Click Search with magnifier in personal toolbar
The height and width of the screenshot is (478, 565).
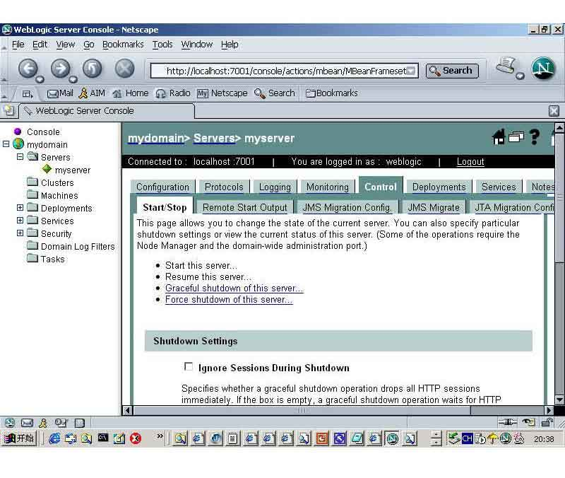[275, 93]
